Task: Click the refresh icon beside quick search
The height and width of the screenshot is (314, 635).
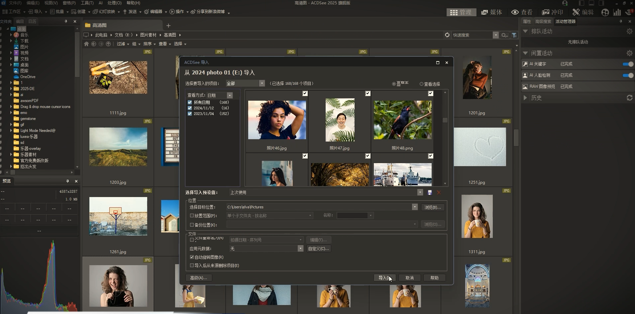Action: pos(447,35)
